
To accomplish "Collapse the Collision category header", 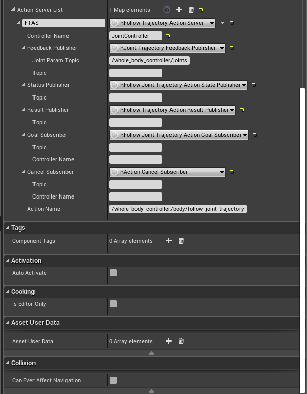I will pos(8,363).
